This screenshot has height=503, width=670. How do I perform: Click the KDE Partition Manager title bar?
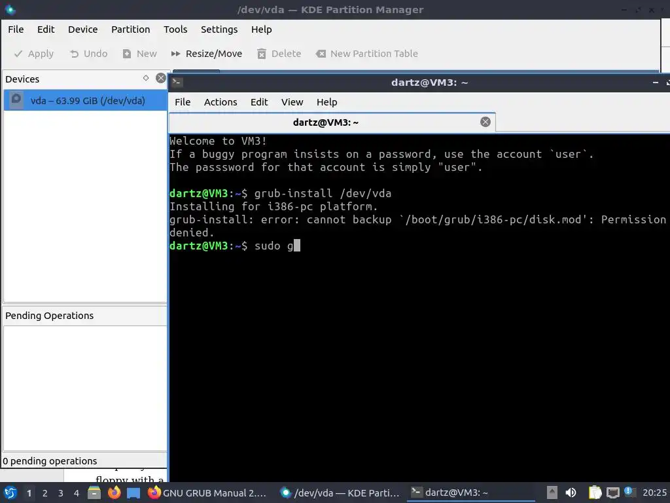click(330, 9)
